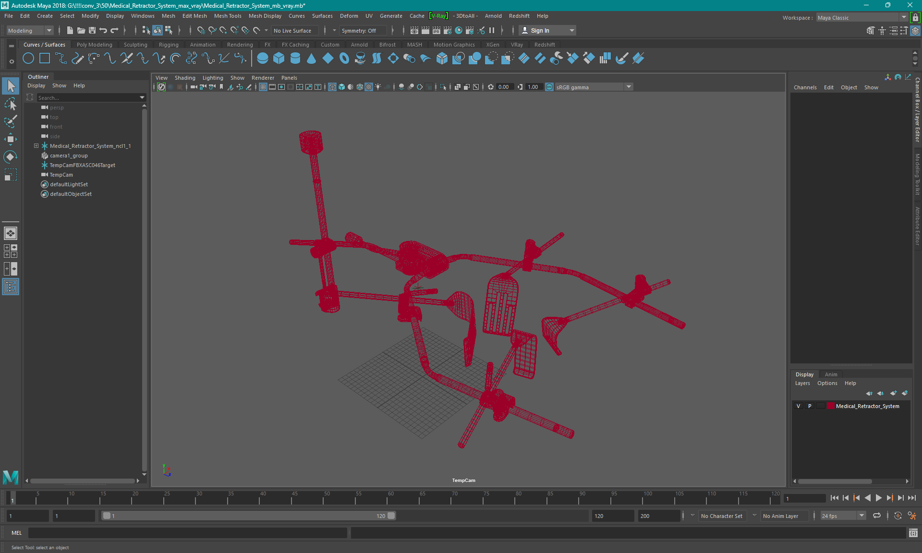Create a NURBS plane from shelf

click(x=328, y=59)
